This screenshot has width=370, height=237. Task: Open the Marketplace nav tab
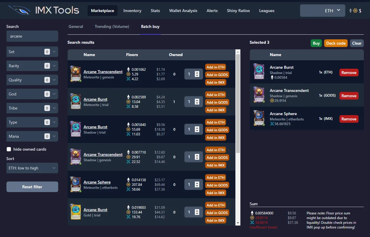tap(103, 11)
